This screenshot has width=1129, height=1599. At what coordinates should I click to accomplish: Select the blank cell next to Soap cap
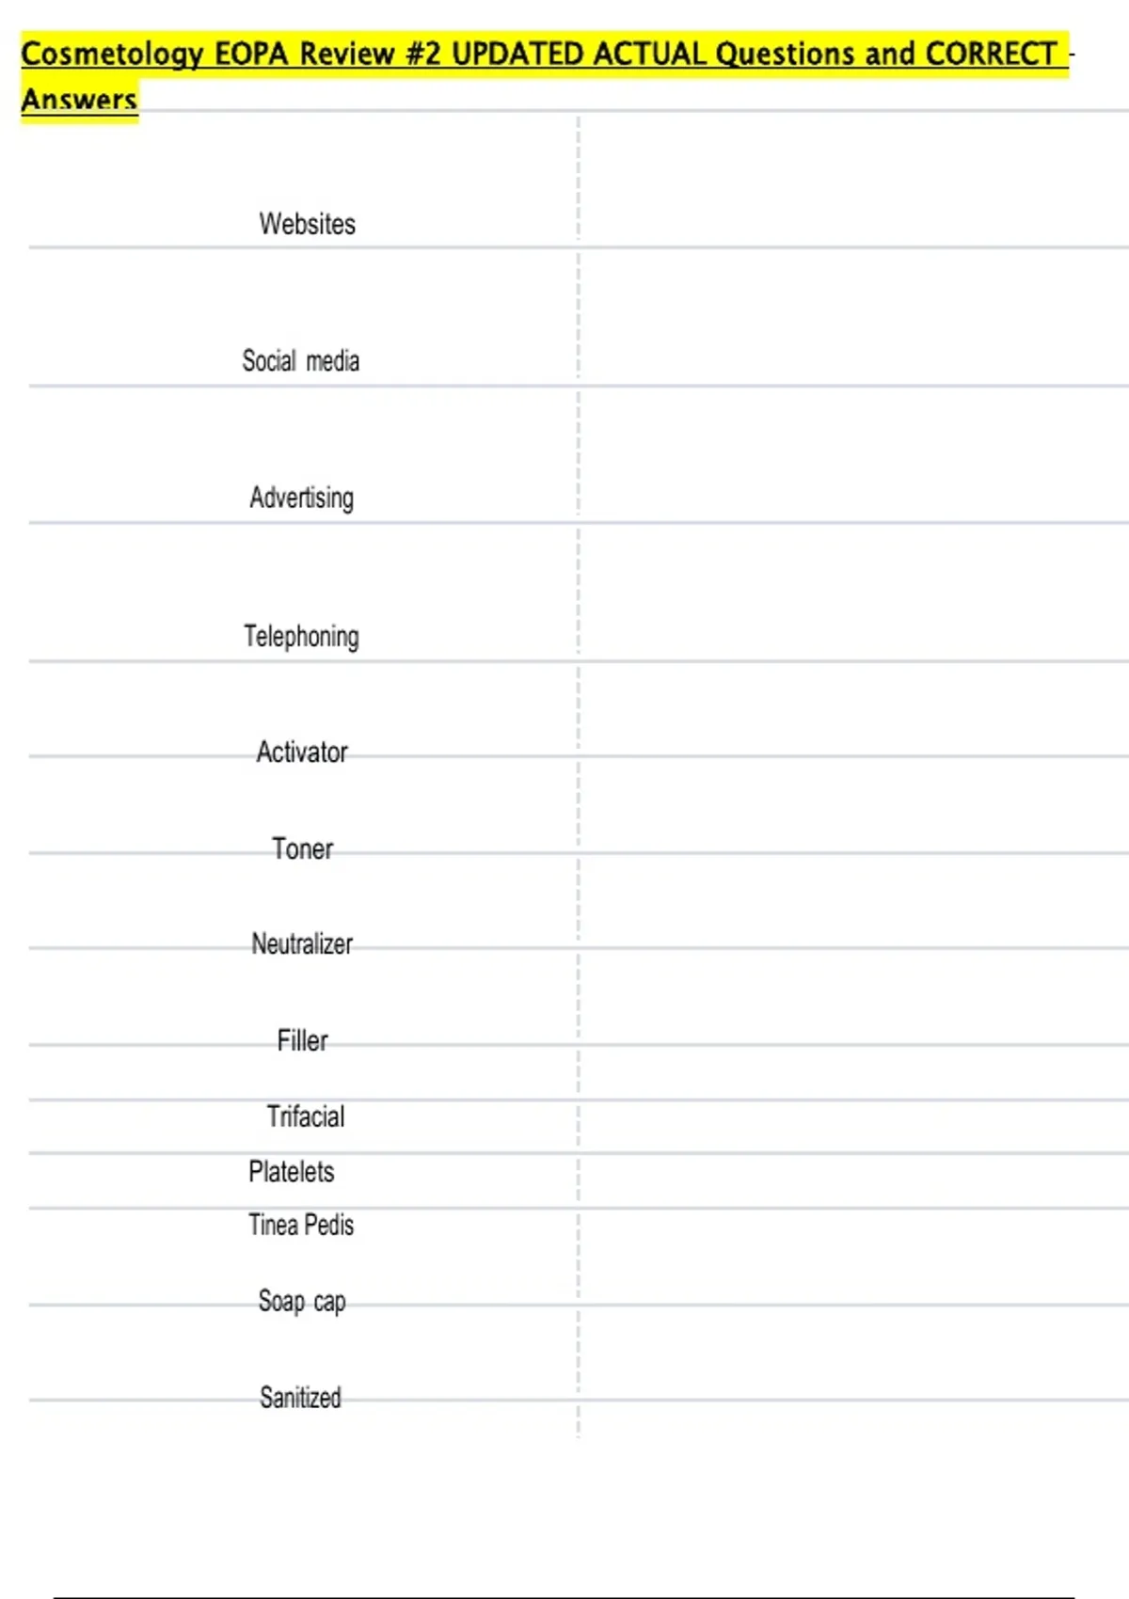pyautogui.click(x=851, y=1258)
